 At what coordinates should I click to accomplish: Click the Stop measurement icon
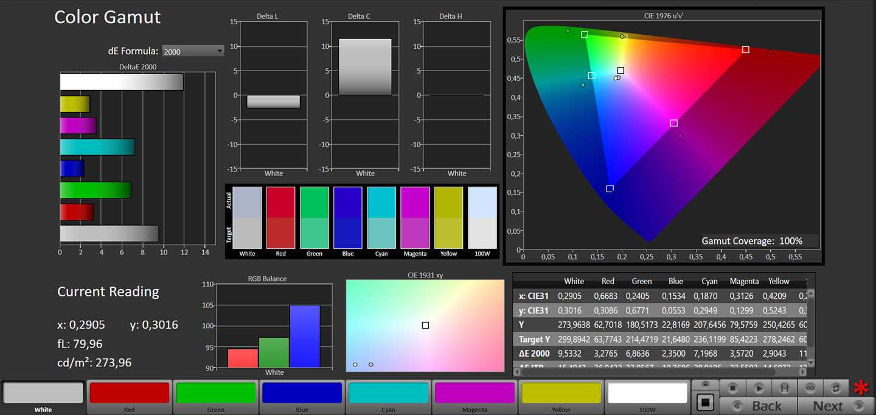(733, 388)
